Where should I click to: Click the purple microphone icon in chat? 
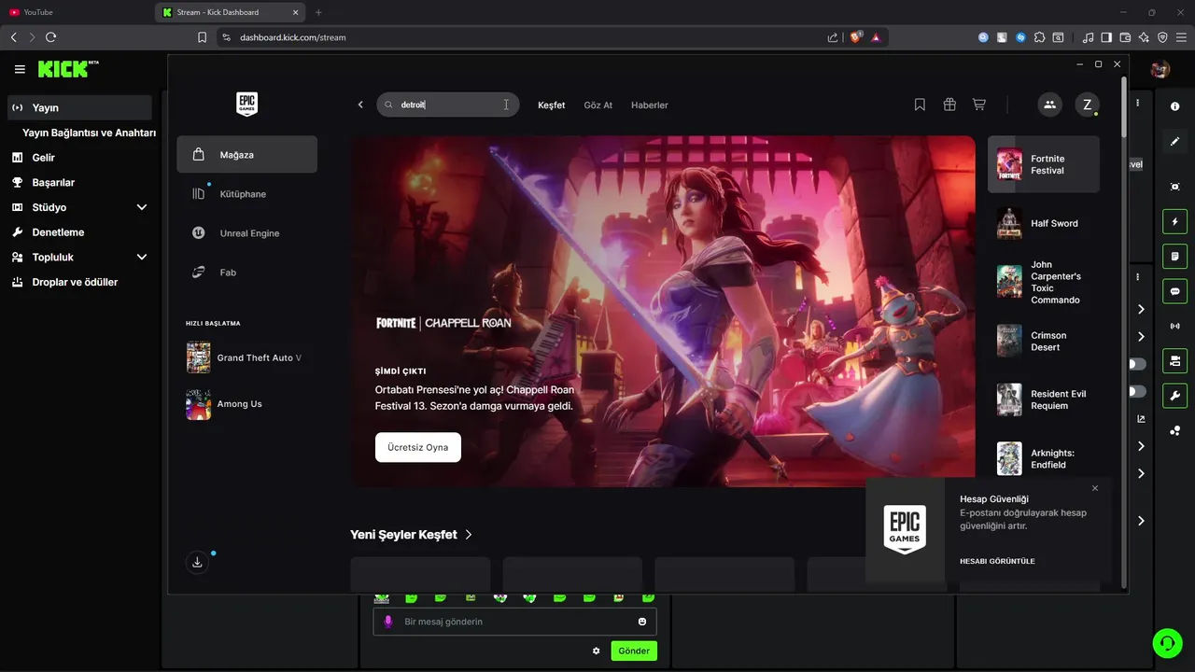[388, 622]
